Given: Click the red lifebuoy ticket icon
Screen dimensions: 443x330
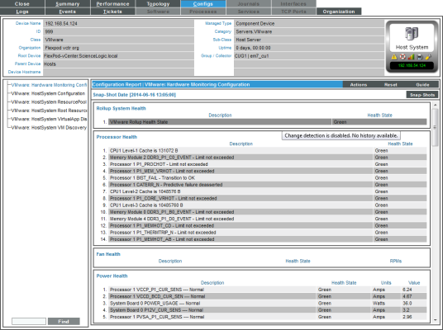Looking at the screenshot, I should point(403,57).
